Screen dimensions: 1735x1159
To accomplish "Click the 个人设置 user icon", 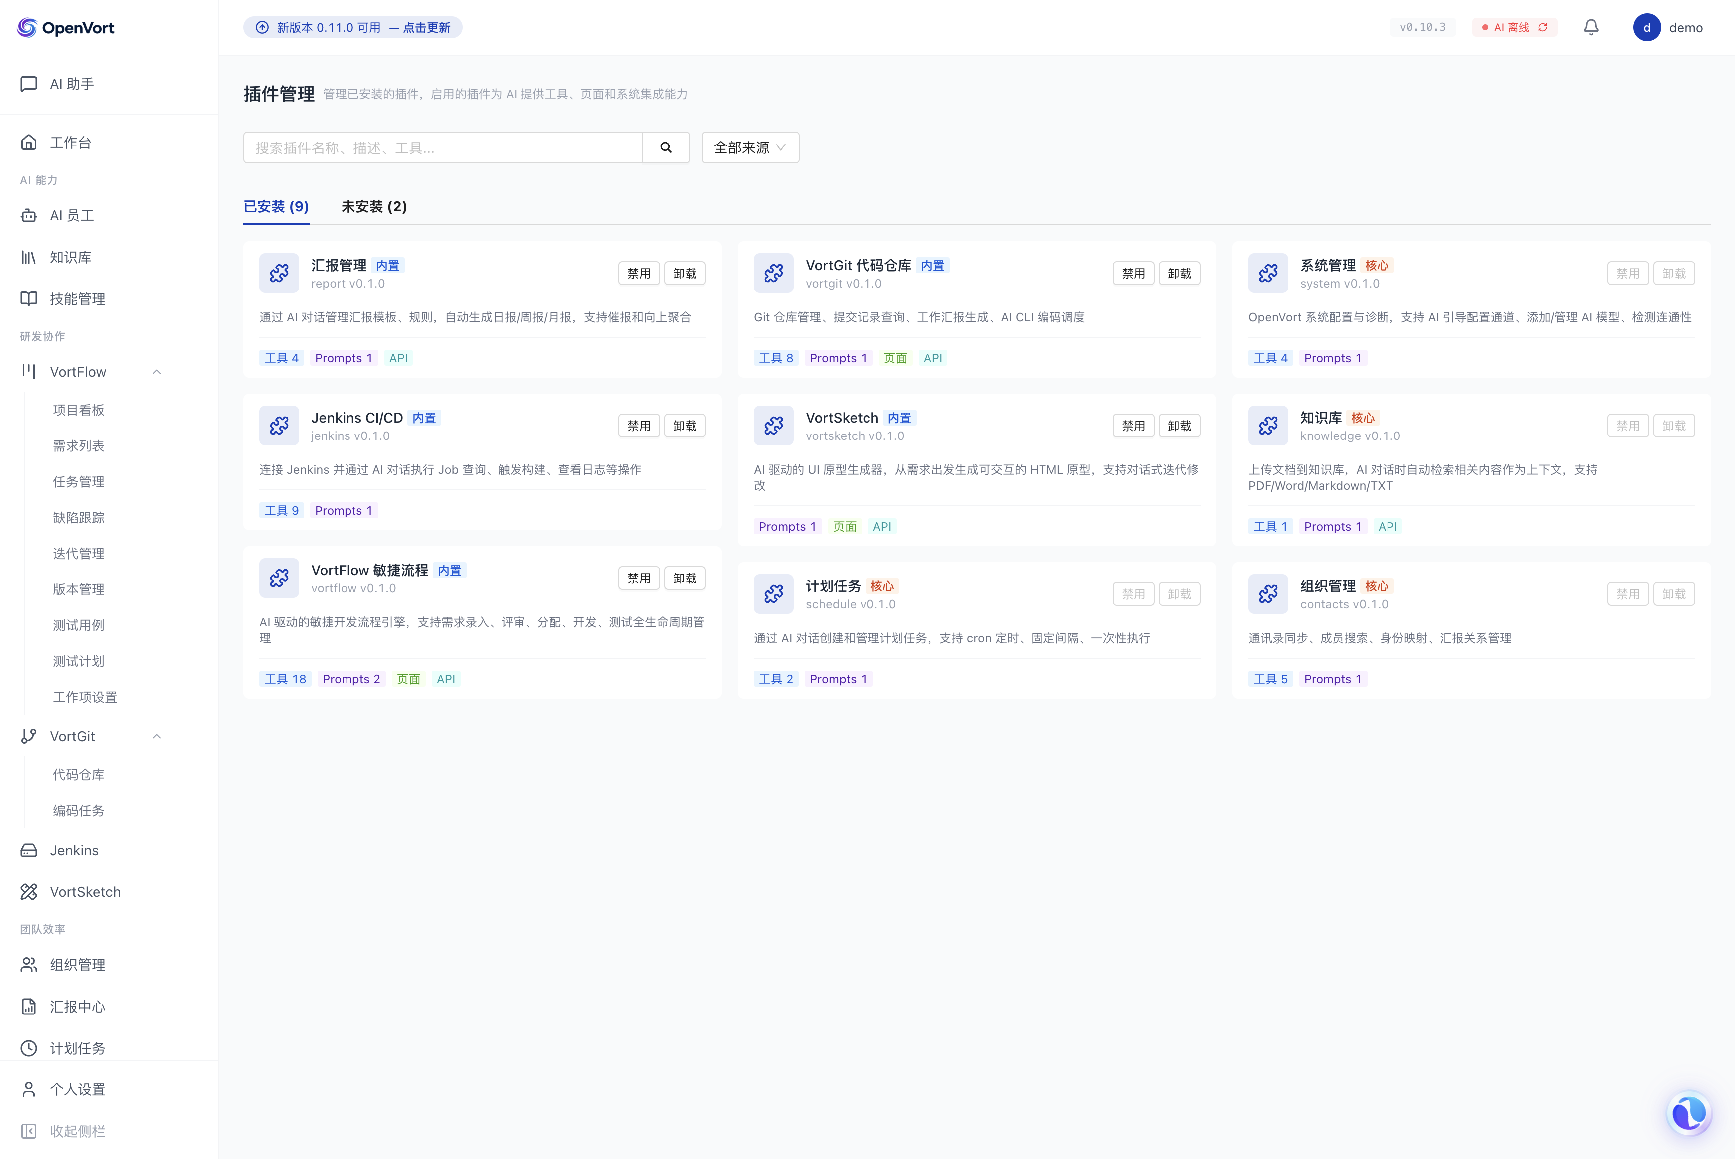I will 29,1089.
